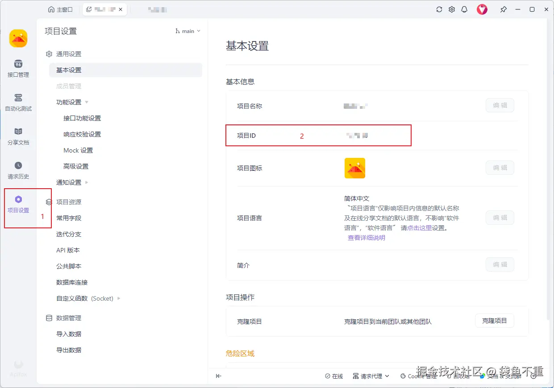This screenshot has height=388, width=554.
Task: Click the 项目ID value
Action: [x=358, y=135]
